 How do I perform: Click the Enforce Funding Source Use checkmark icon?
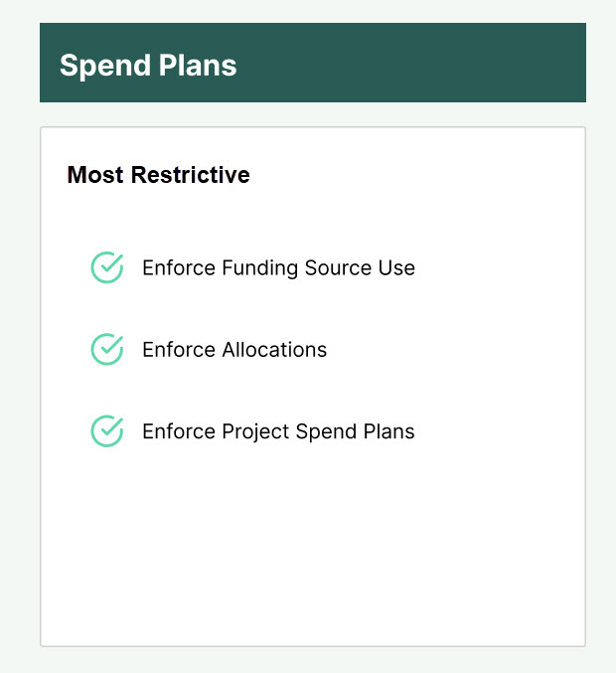(107, 267)
